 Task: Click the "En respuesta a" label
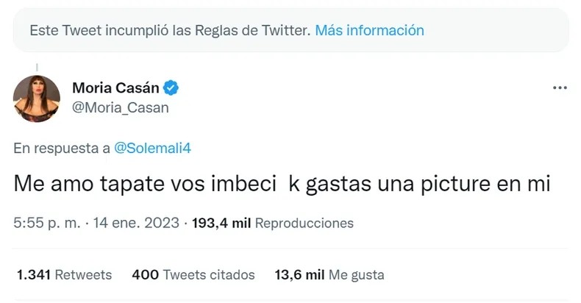point(62,147)
